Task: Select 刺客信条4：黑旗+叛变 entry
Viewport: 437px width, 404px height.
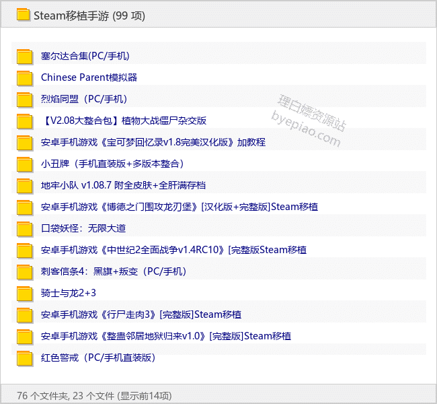Action: pos(114,271)
